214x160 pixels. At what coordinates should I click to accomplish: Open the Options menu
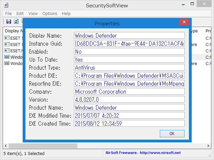(x=50, y=13)
